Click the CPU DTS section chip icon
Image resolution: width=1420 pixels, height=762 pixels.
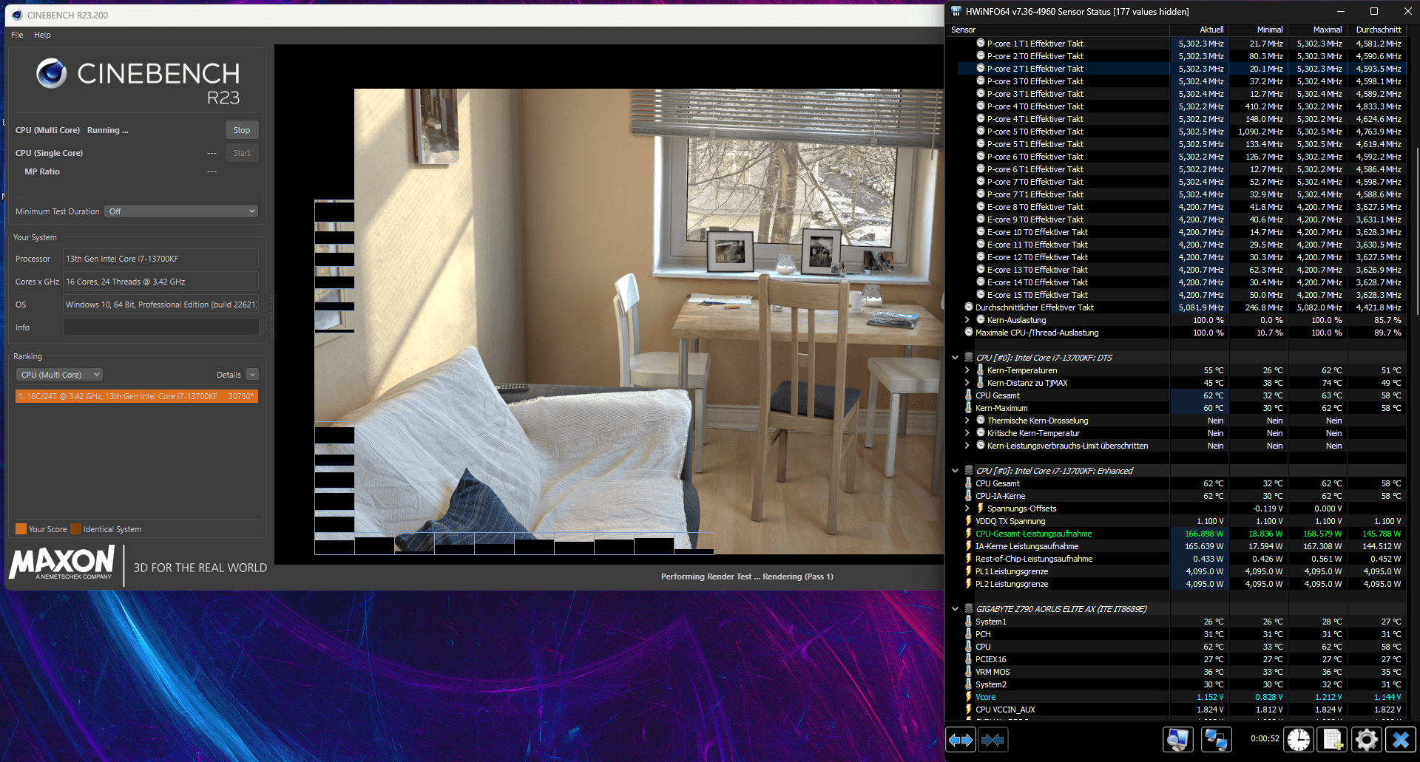coord(968,358)
